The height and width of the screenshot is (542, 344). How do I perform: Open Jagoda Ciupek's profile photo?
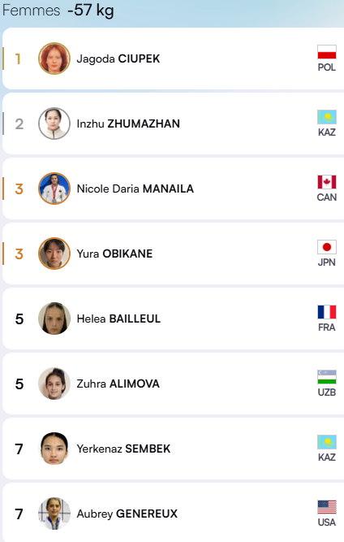54,59
